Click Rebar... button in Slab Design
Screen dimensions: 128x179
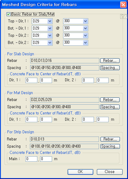(110, 61)
